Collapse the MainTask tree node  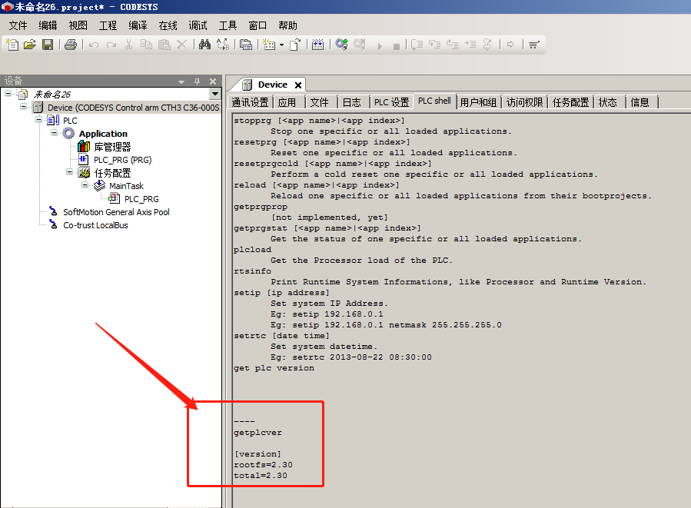click(x=85, y=185)
